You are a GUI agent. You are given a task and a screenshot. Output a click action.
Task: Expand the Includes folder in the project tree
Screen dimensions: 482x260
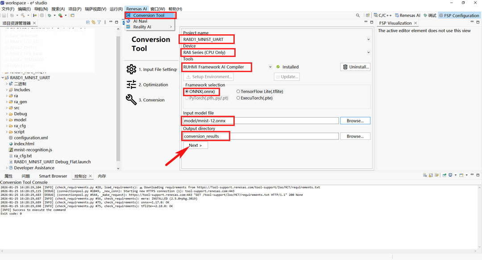(x=7, y=90)
